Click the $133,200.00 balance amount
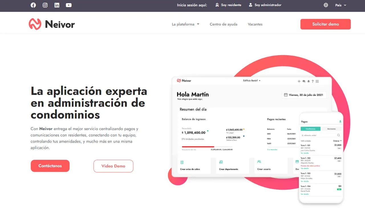The width and height of the screenshot is (365, 220). coord(233,137)
